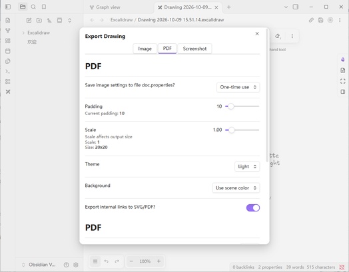This screenshot has height=272, width=349.
Task: Open a new tab with plus
Action: coord(228,7)
